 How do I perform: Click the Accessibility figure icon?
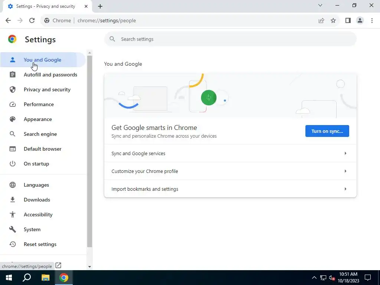point(13,214)
